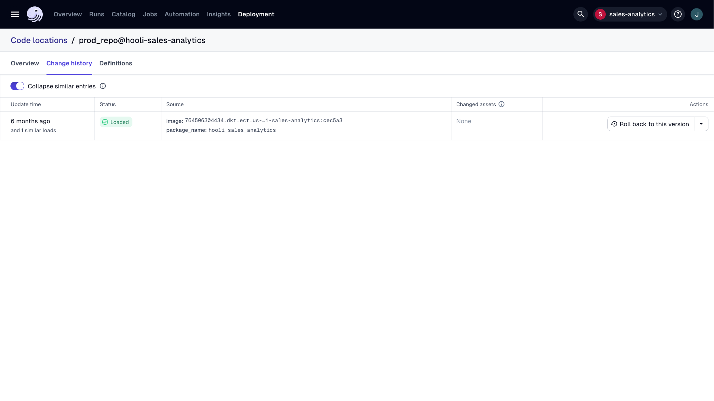Navigate to the Runs page

coord(96,14)
